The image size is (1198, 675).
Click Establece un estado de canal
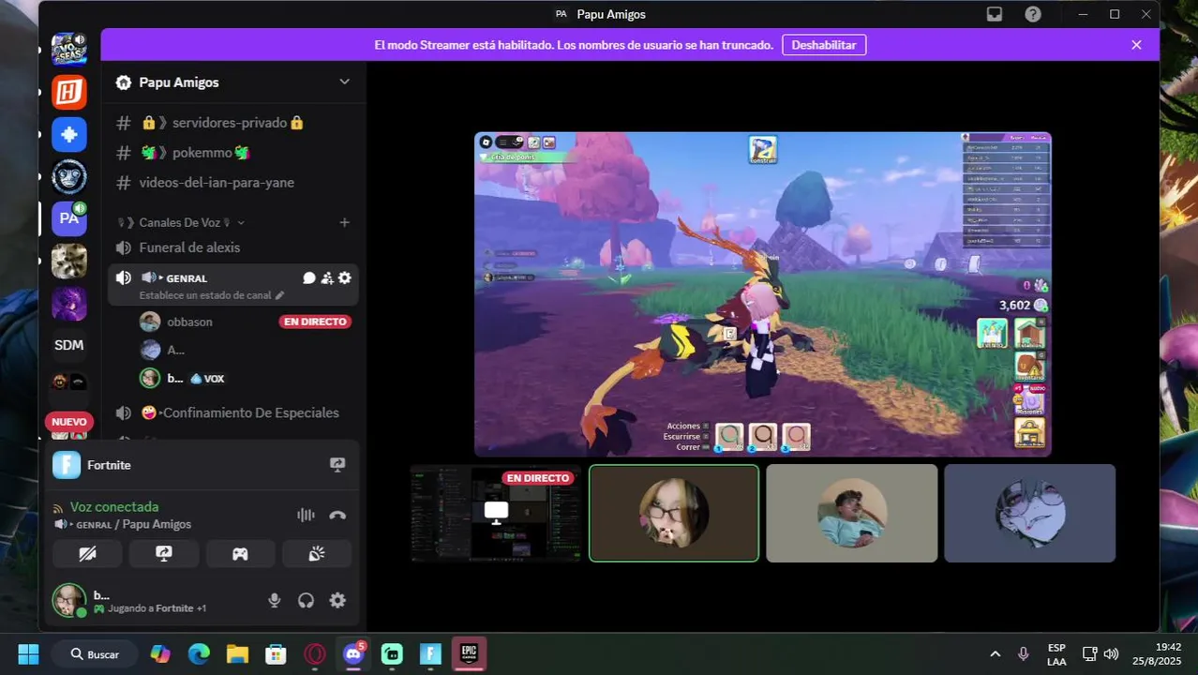pyautogui.click(x=212, y=295)
